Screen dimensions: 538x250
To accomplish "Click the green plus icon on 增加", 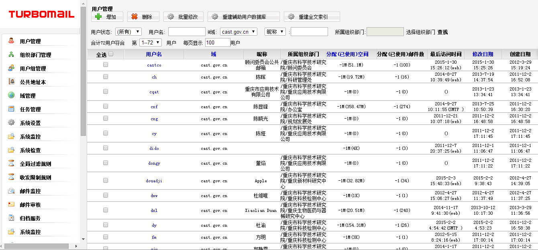I will (98, 17).
